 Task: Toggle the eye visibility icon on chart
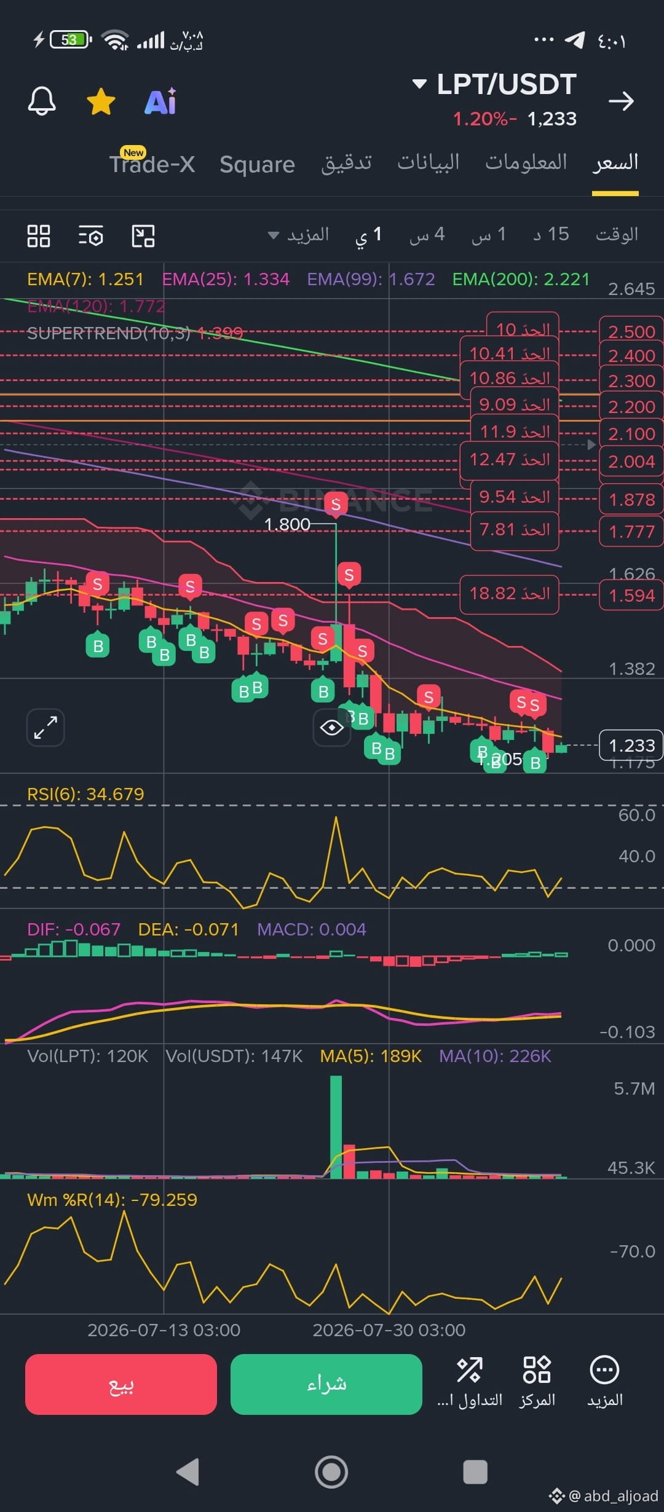pyautogui.click(x=332, y=728)
